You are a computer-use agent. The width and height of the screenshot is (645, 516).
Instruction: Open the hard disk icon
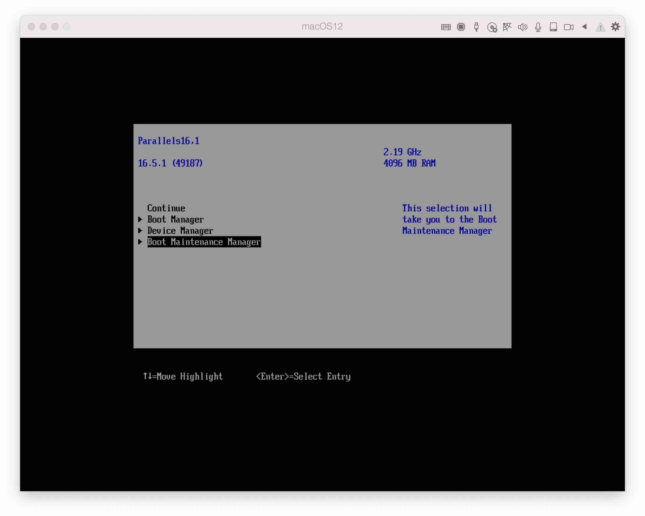(x=553, y=27)
